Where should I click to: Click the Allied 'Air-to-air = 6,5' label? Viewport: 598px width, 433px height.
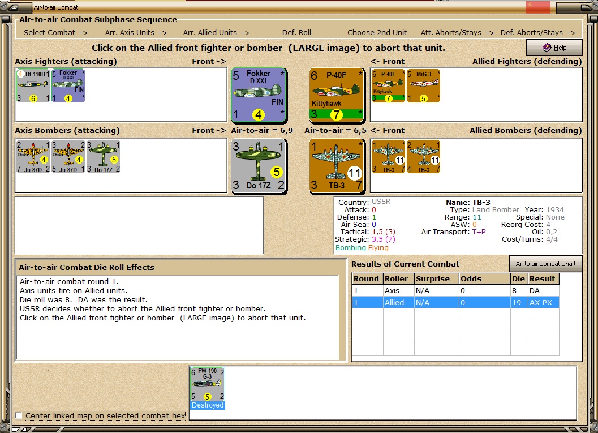[x=335, y=131]
